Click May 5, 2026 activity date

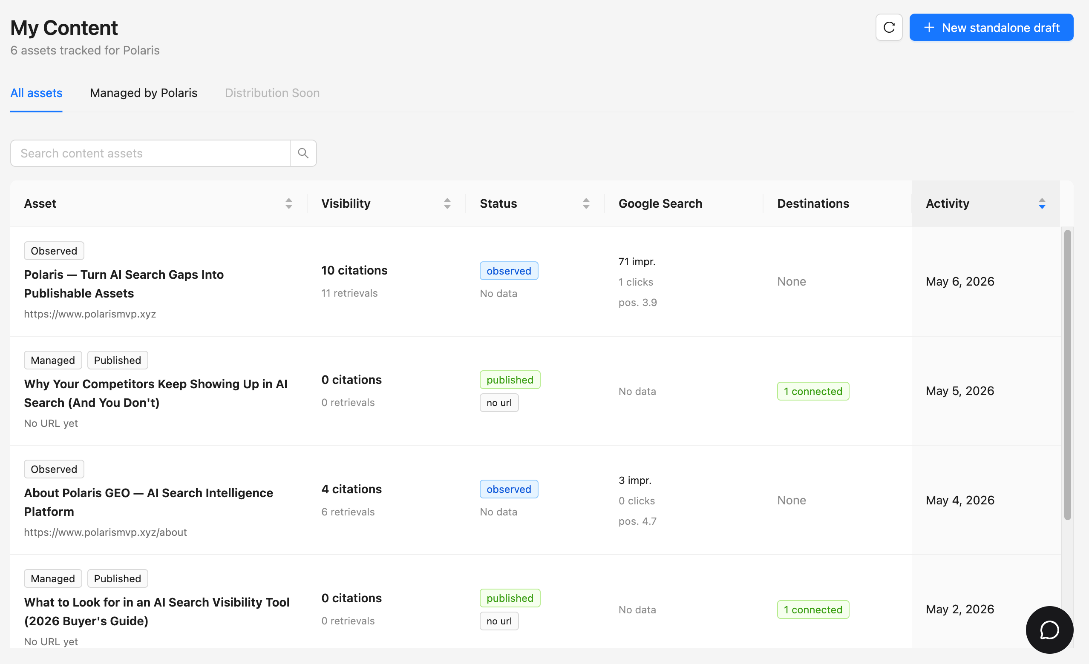(x=960, y=391)
